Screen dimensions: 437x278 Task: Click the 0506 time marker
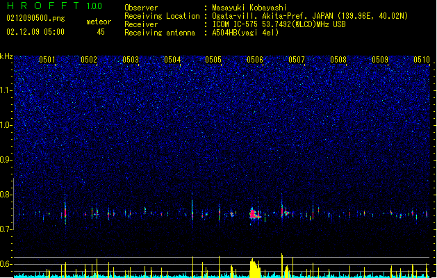(255, 60)
